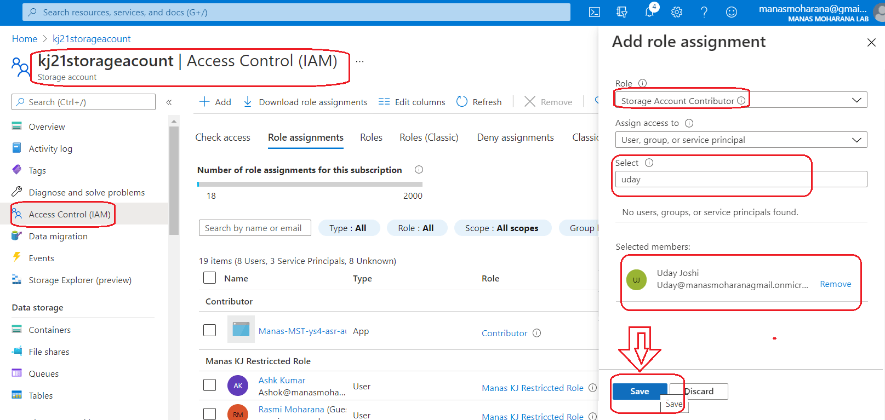Open the help question mark

(x=704, y=12)
